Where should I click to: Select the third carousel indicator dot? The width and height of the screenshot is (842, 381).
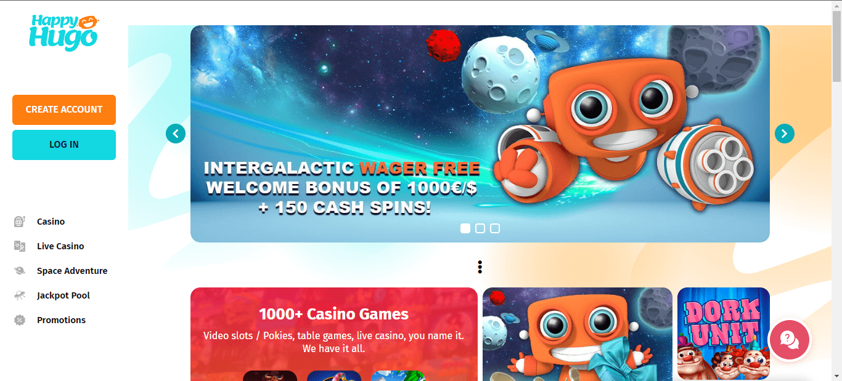click(495, 228)
